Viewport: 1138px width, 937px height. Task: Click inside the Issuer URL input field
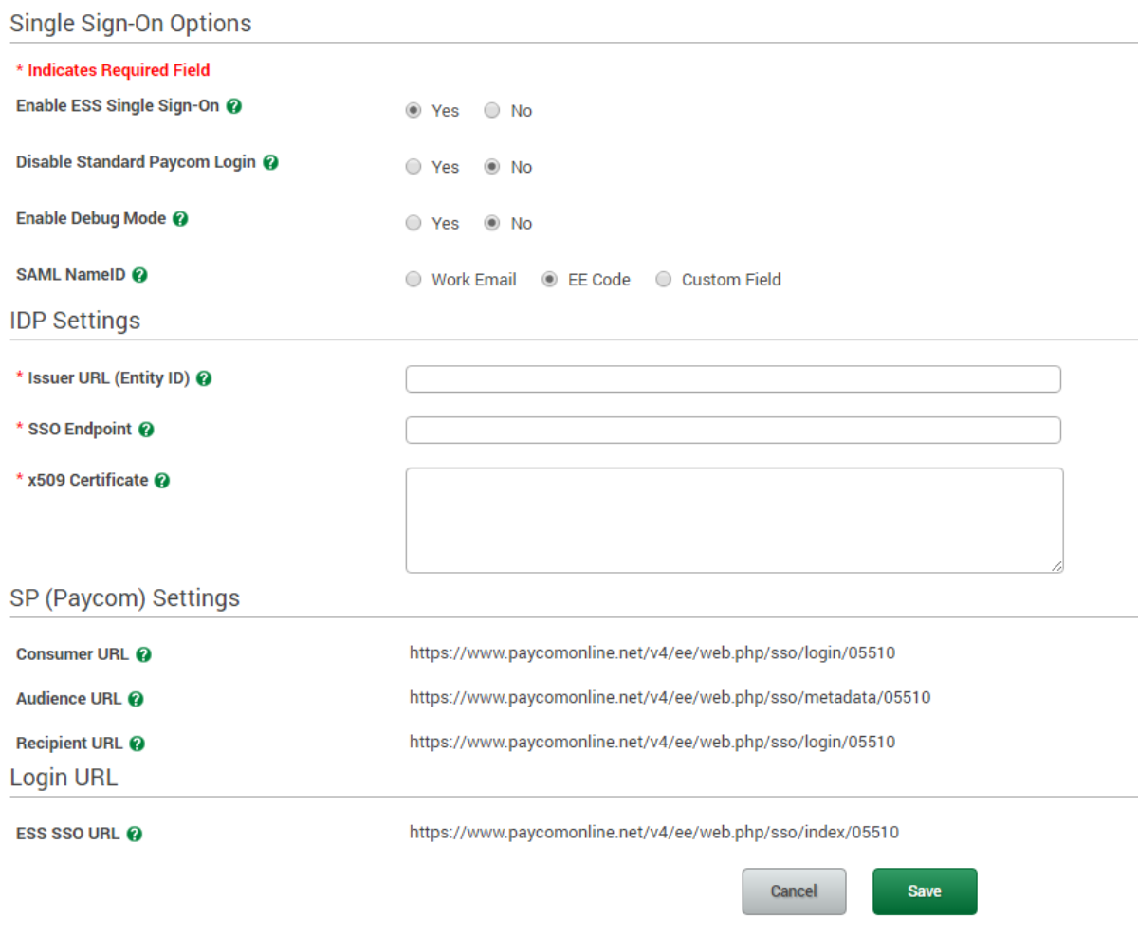(x=733, y=378)
